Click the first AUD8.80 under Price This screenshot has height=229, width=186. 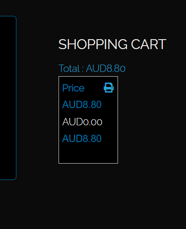[82, 105]
